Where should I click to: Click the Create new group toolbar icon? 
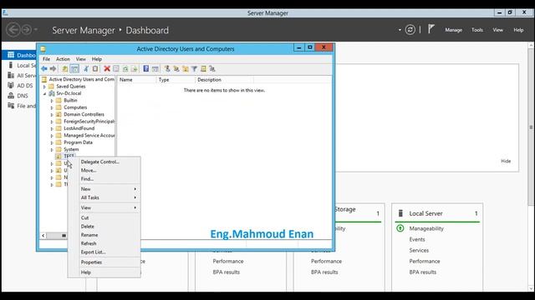click(176, 68)
